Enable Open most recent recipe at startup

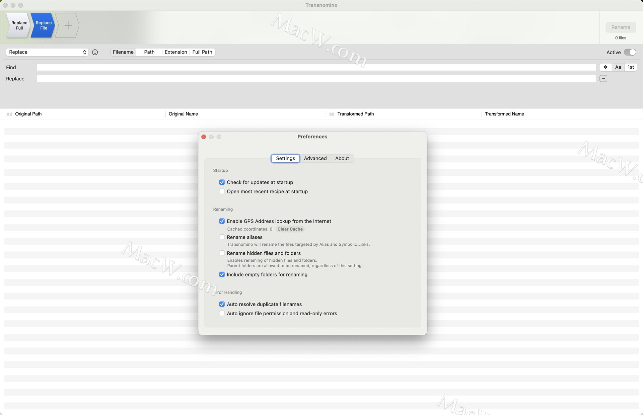click(222, 191)
